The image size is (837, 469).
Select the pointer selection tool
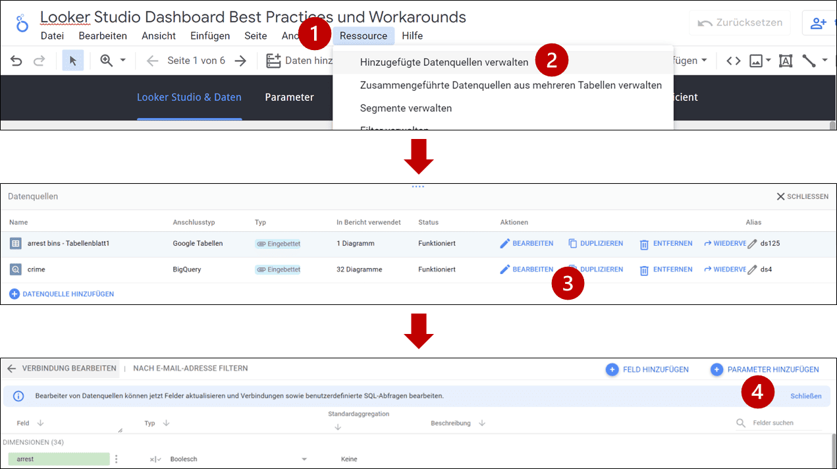(x=72, y=61)
